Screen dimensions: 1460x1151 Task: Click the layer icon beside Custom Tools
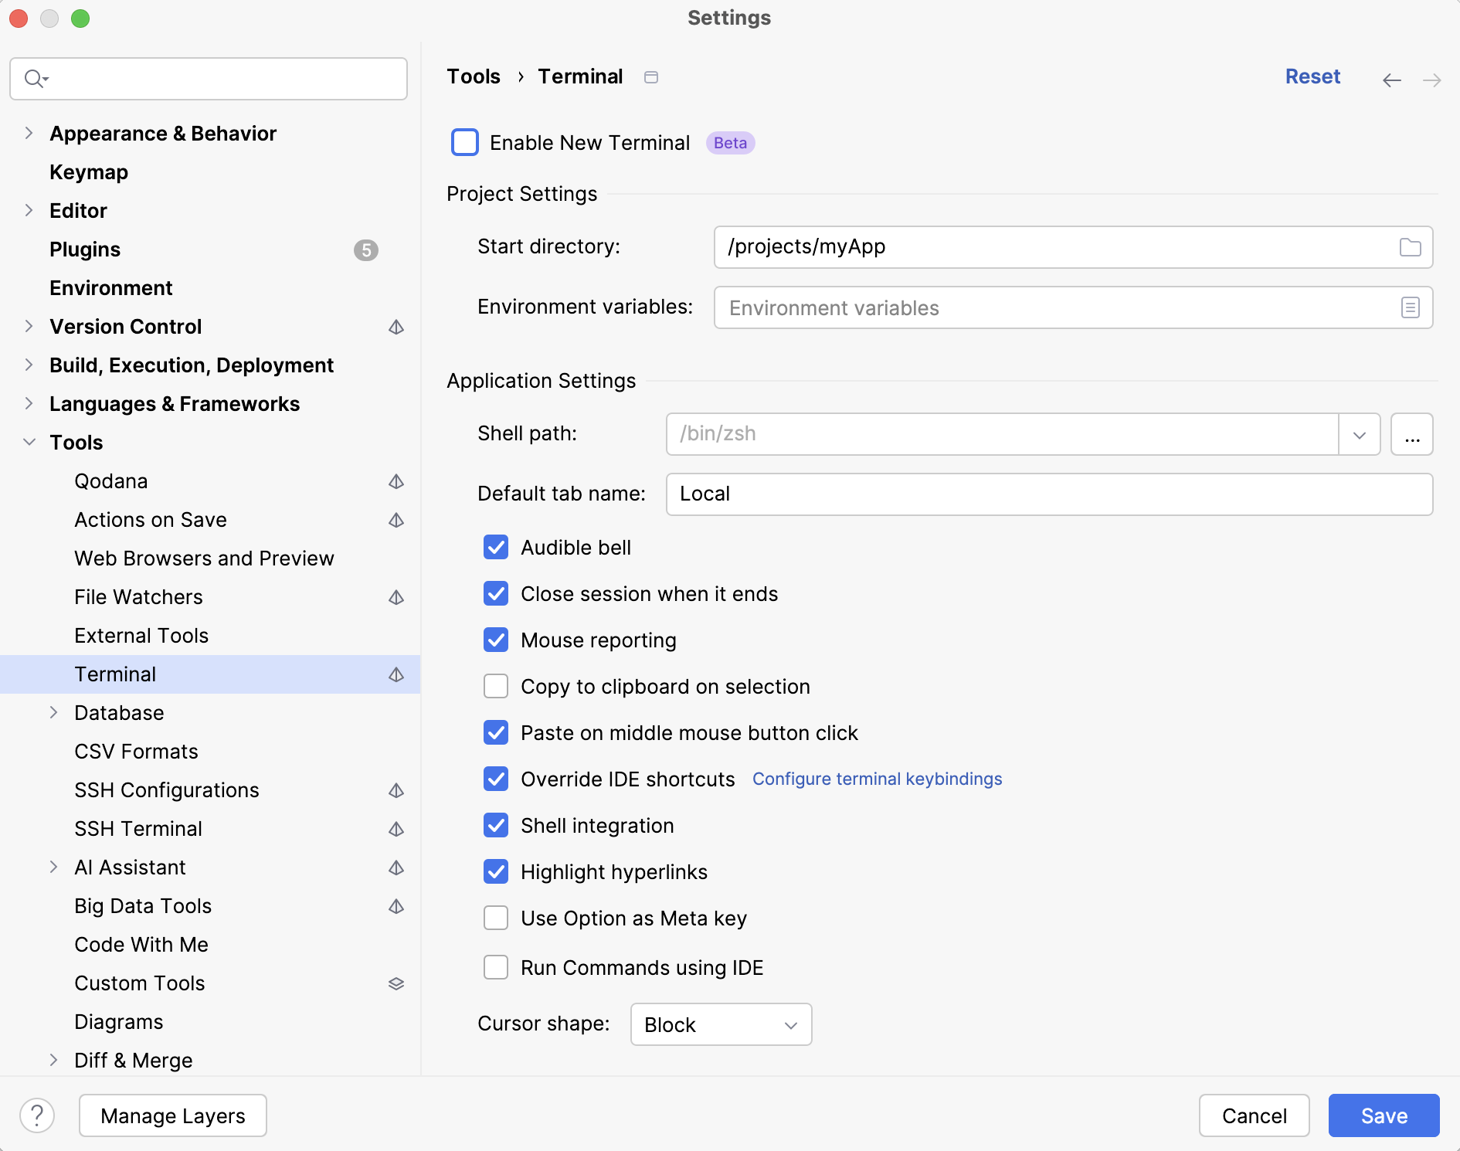pos(396,983)
